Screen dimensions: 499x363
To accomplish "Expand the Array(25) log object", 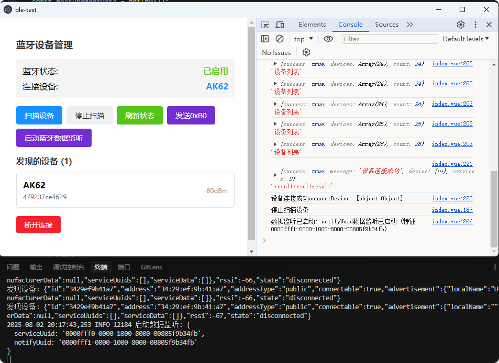I will click(x=275, y=124).
